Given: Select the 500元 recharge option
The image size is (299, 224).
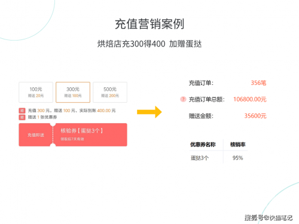Looking at the screenshot, I should pyautogui.click(x=110, y=92).
